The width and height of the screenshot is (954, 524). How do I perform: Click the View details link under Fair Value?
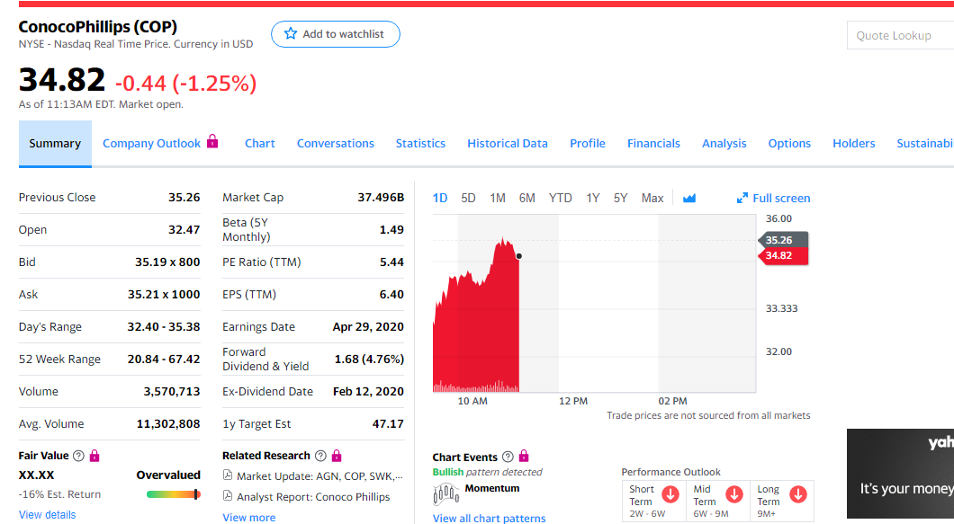point(47,515)
